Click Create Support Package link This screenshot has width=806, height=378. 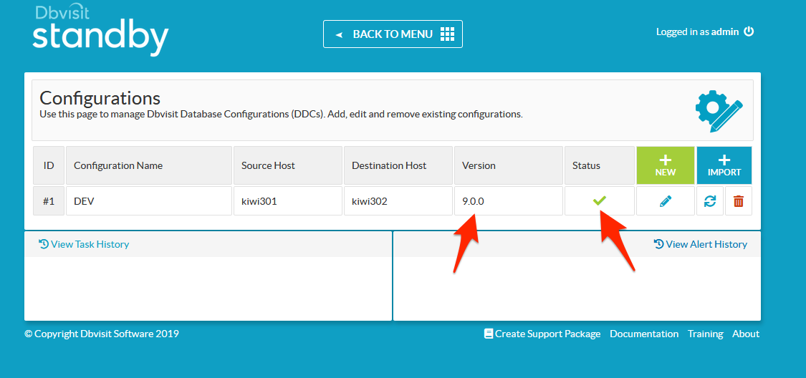(542, 334)
